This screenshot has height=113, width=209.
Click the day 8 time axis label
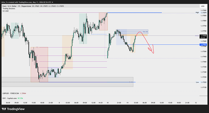59,103
